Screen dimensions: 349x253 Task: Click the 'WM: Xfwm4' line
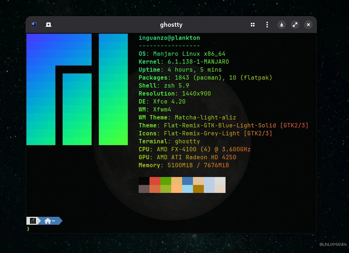[x=155, y=109]
